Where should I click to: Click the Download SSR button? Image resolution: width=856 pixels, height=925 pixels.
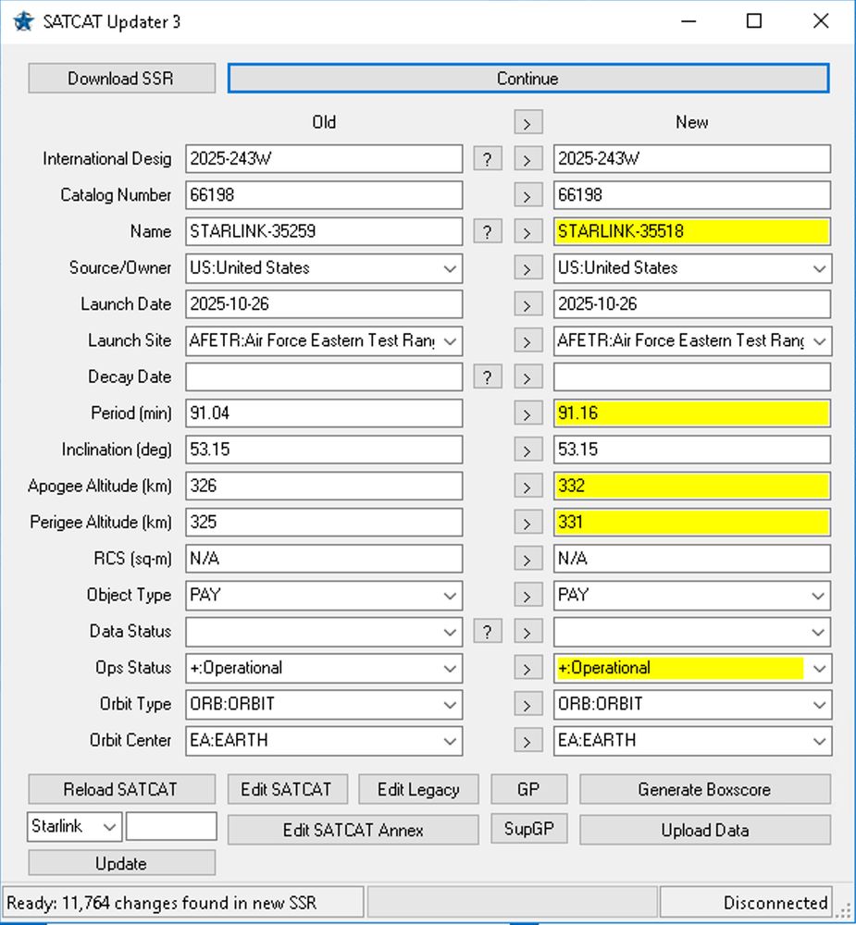tap(121, 79)
